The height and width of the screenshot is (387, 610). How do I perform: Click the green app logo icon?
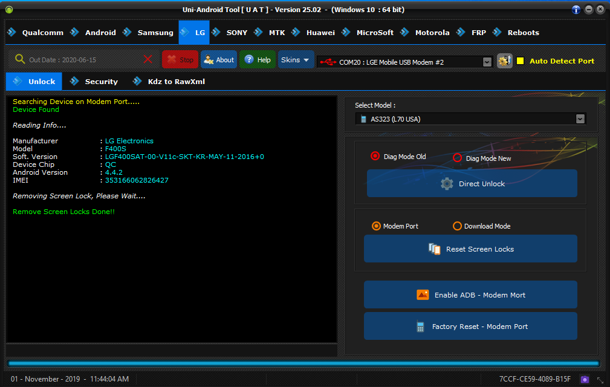click(9, 9)
